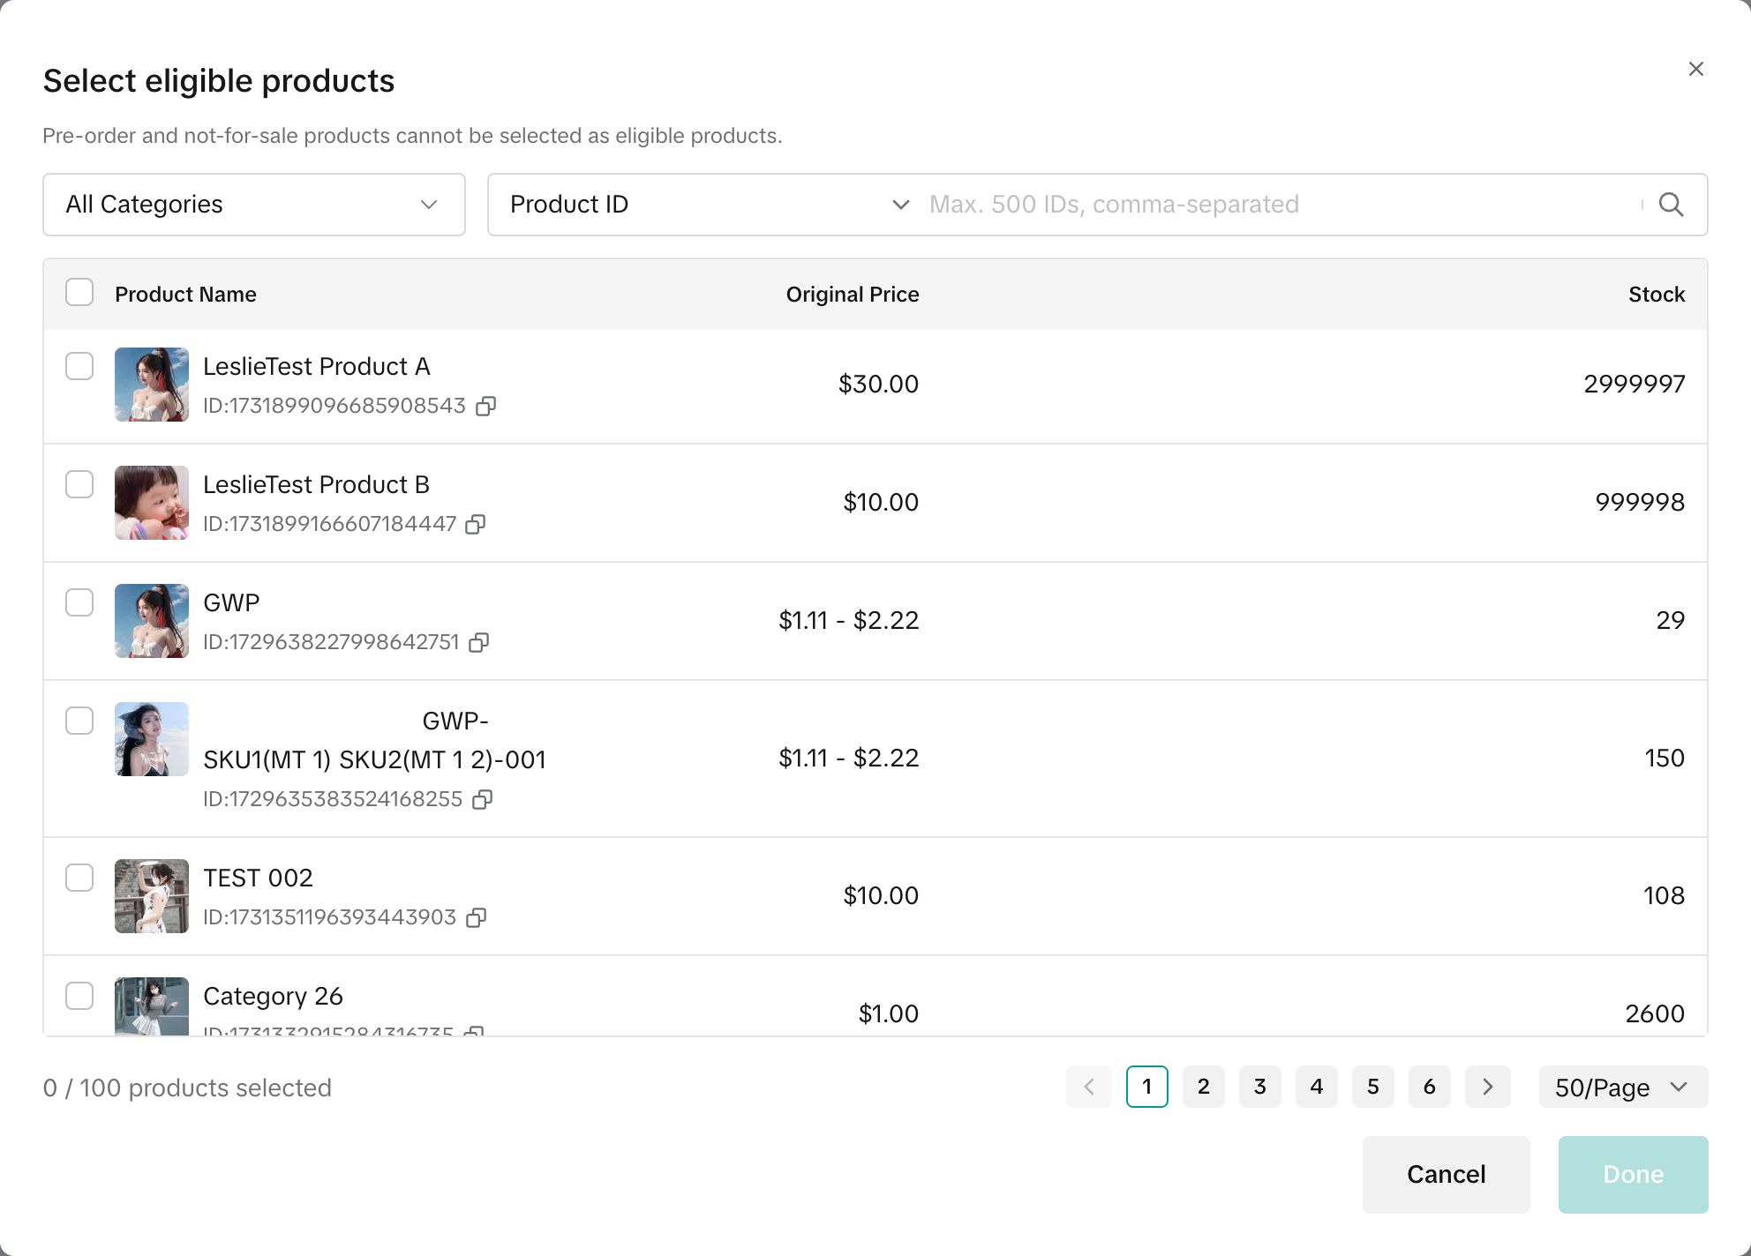Copy the TEST 002 product ID

[x=476, y=917]
